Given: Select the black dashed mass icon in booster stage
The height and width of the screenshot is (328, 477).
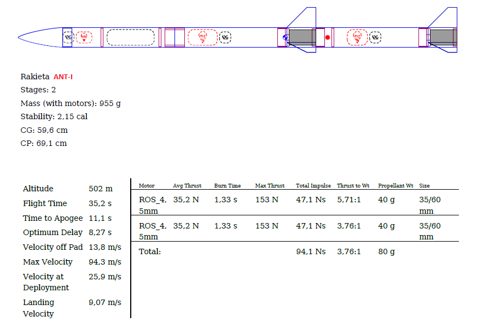Looking at the screenshot, I should coord(375,37).
